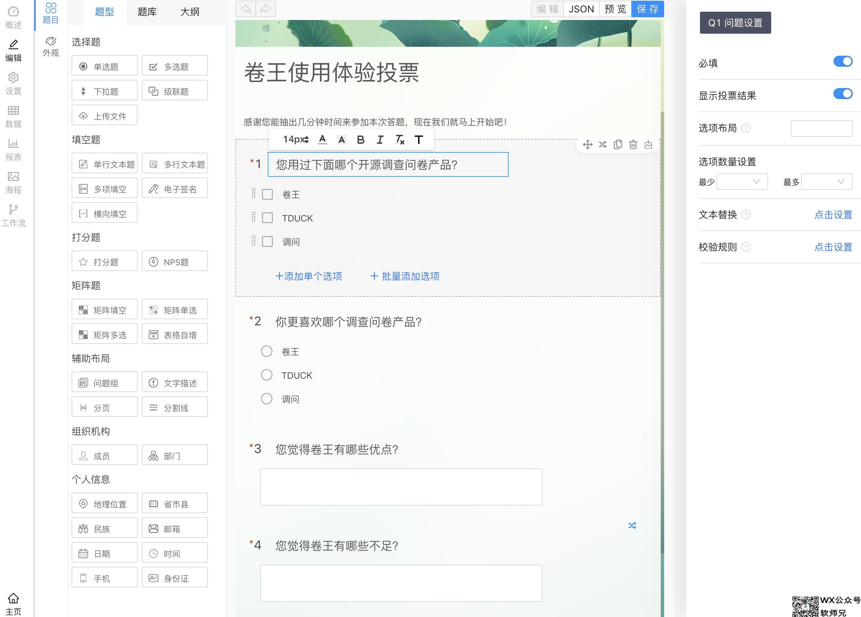Click the text background color A icon
The width and height of the screenshot is (861, 617).
(341, 140)
